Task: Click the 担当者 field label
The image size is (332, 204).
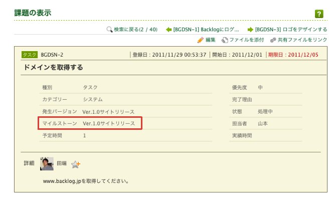Action: (240, 124)
